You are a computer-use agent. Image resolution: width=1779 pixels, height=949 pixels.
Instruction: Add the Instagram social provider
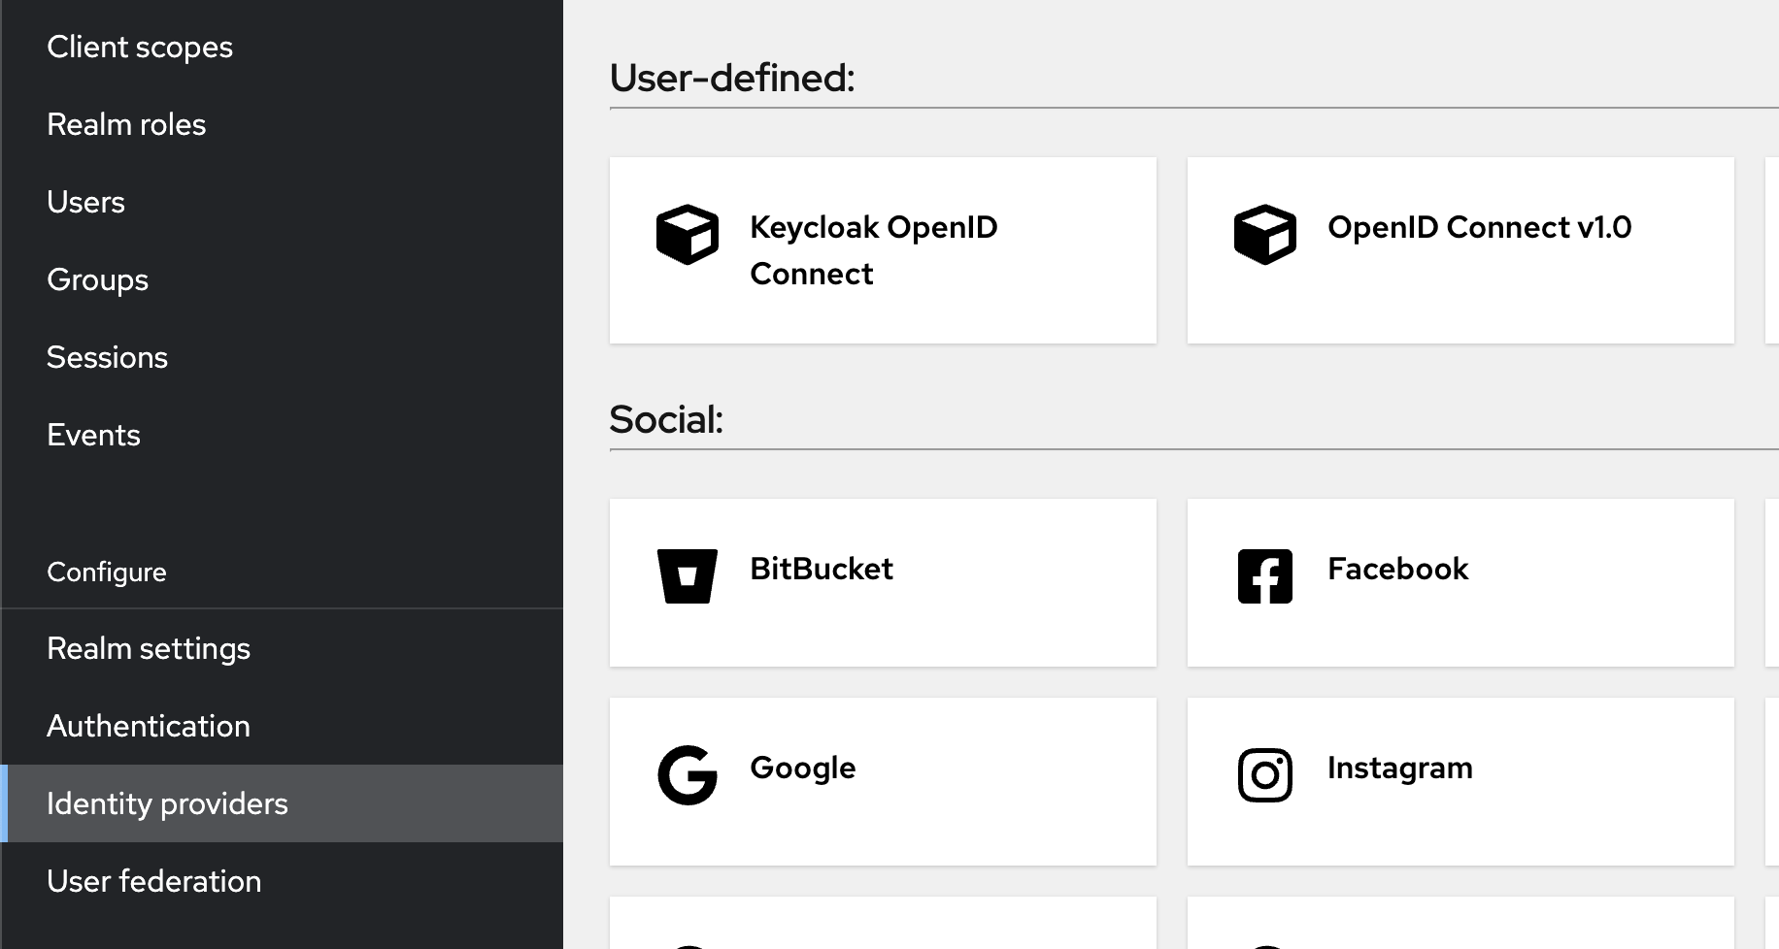click(1460, 781)
